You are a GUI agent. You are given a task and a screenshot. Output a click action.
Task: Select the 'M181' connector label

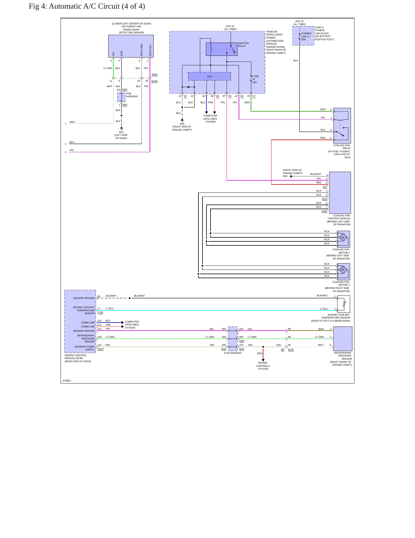click(x=155, y=75)
